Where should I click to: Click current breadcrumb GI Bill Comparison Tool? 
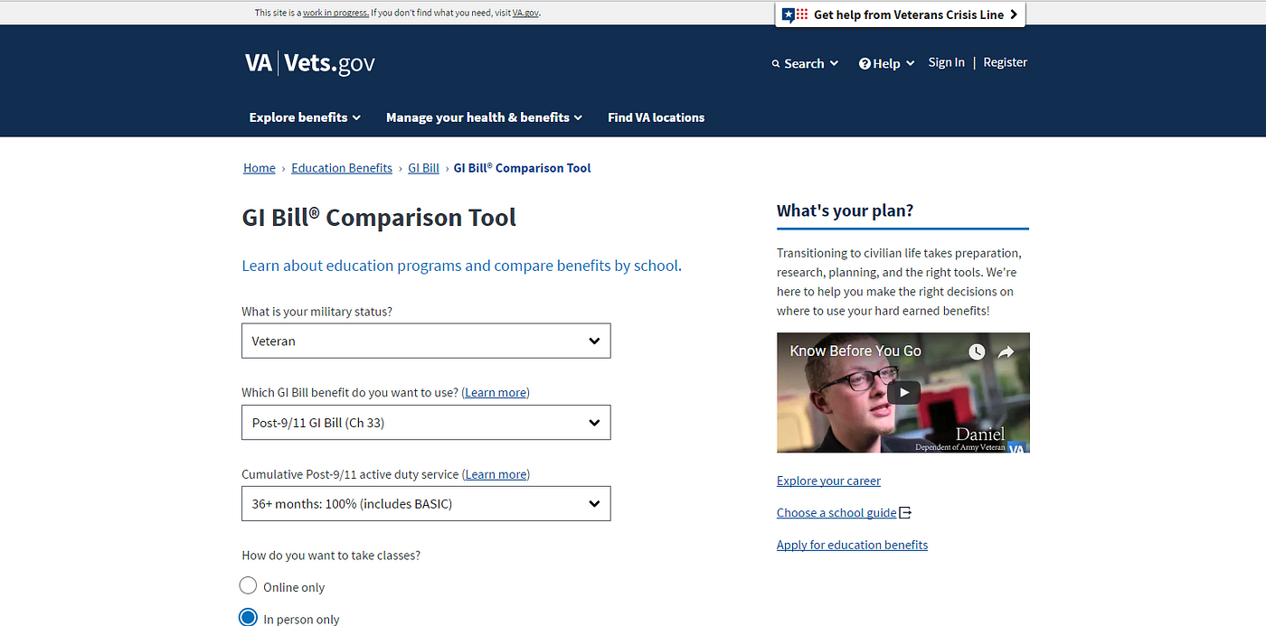click(522, 168)
